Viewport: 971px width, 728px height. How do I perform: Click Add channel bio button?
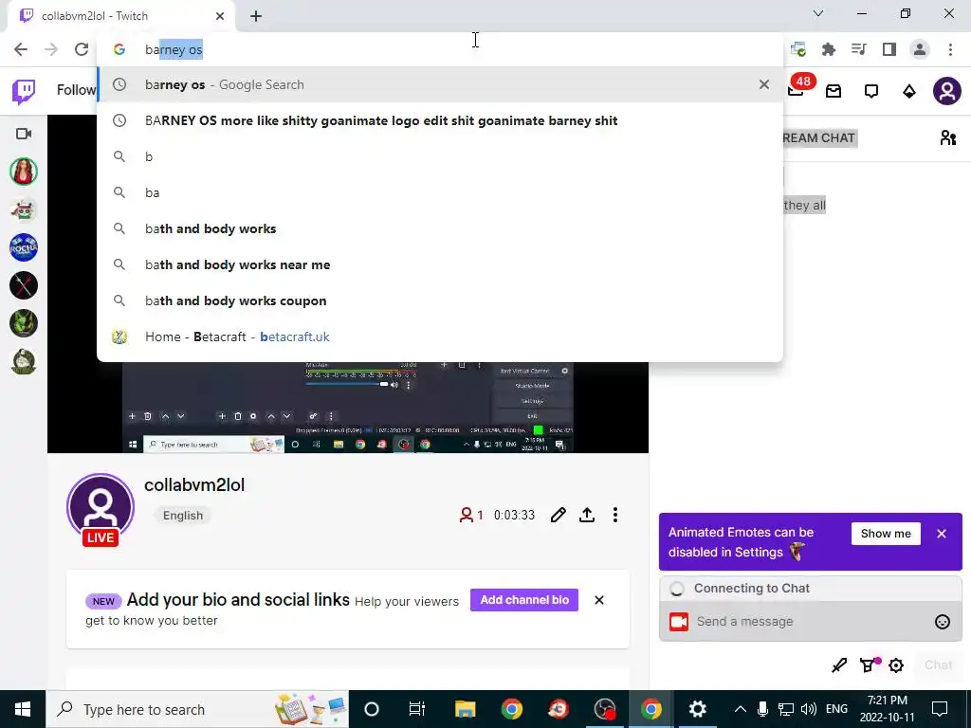[523, 600]
